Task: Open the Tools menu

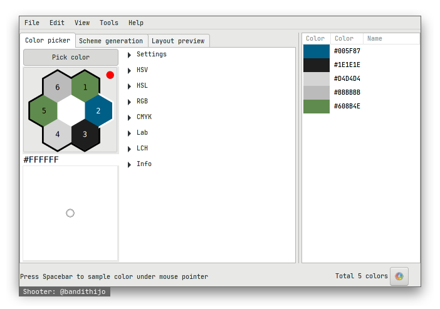Action: coord(109,23)
